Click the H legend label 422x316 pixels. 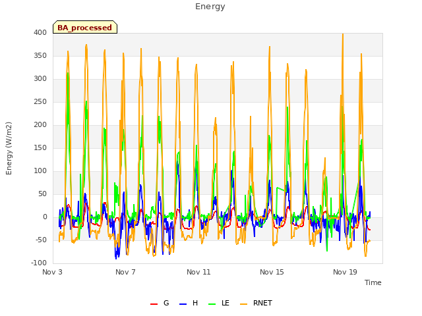[195, 303]
